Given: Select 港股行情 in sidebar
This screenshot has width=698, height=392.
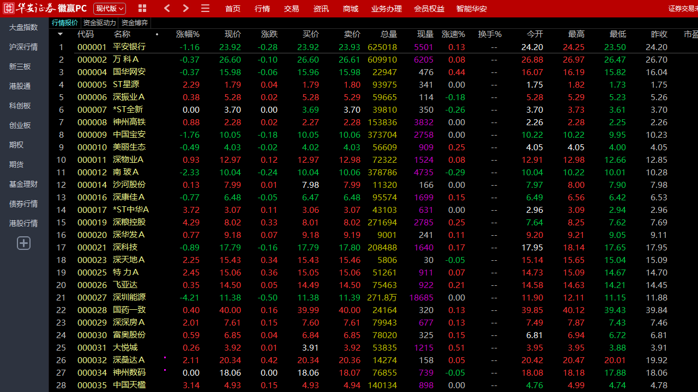Looking at the screenshot, I should coord(23,223).
